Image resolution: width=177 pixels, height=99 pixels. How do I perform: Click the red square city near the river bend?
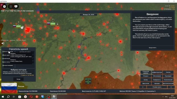point(88,58)
